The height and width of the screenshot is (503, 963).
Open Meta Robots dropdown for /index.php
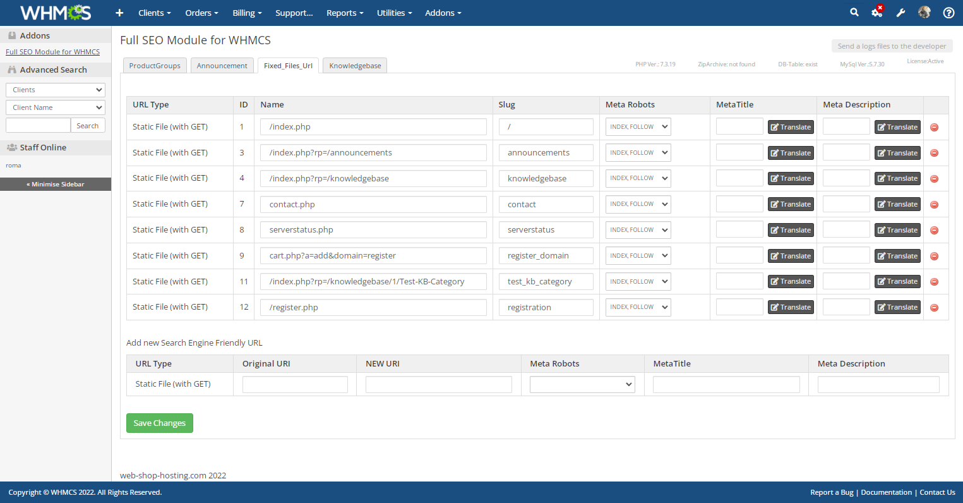tap(638, 127)
